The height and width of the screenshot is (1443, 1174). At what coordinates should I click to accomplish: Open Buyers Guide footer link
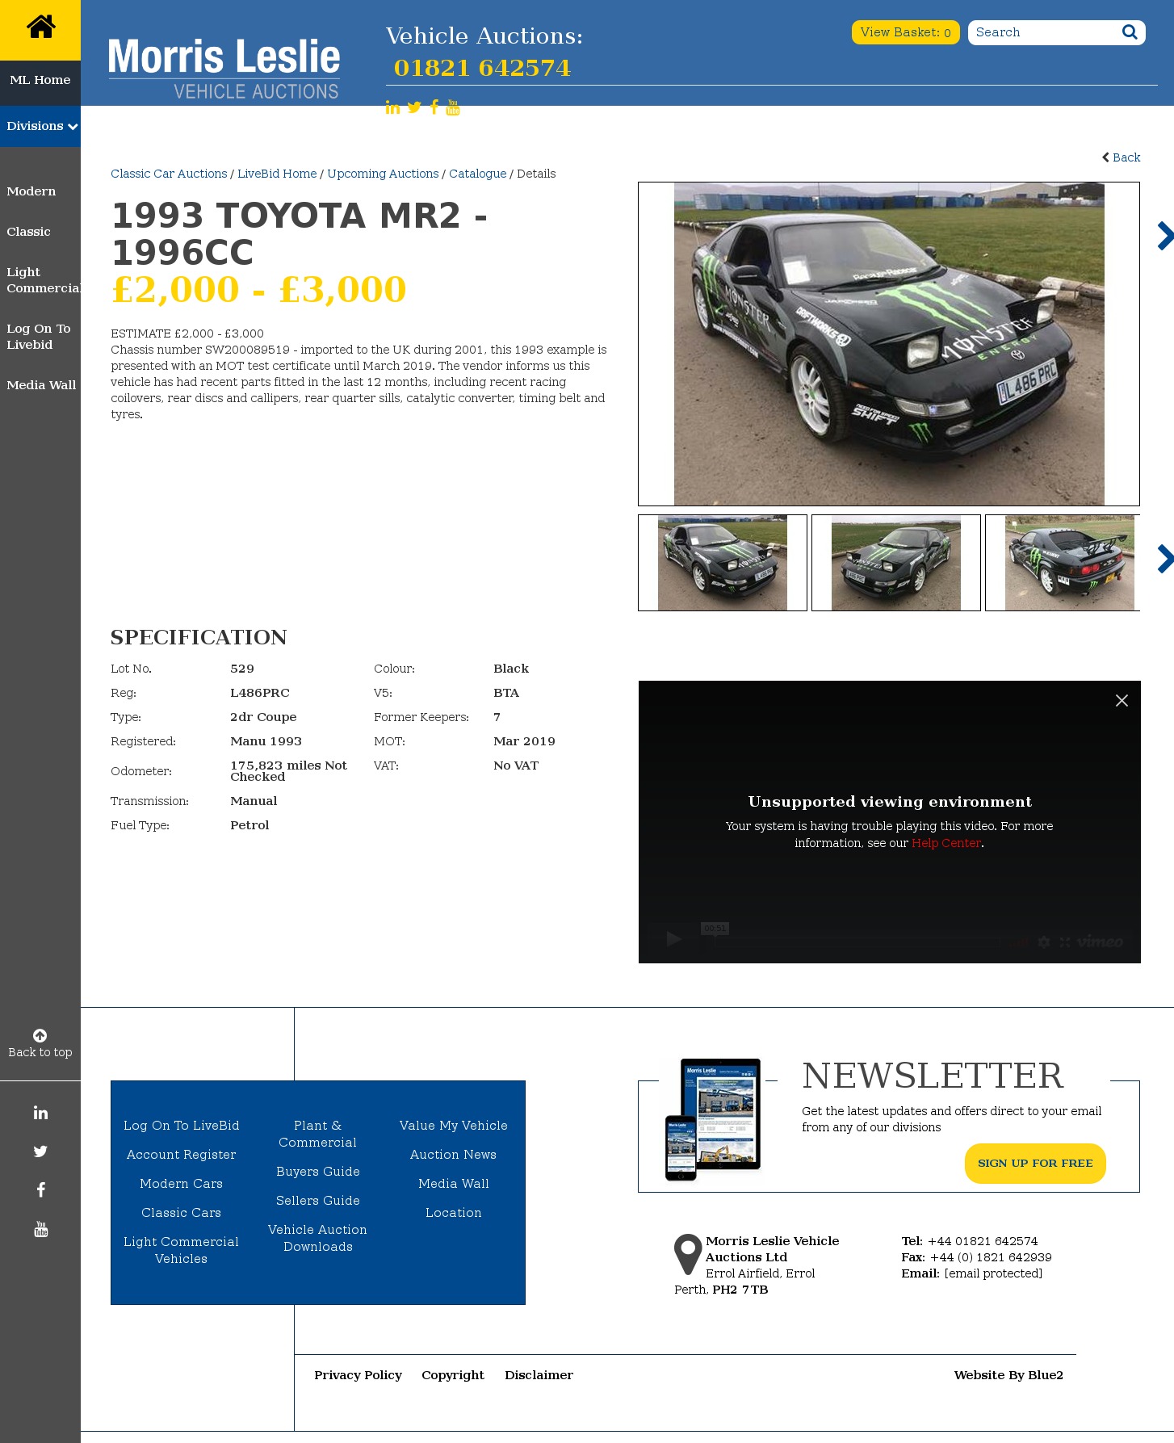point(317,1172)
